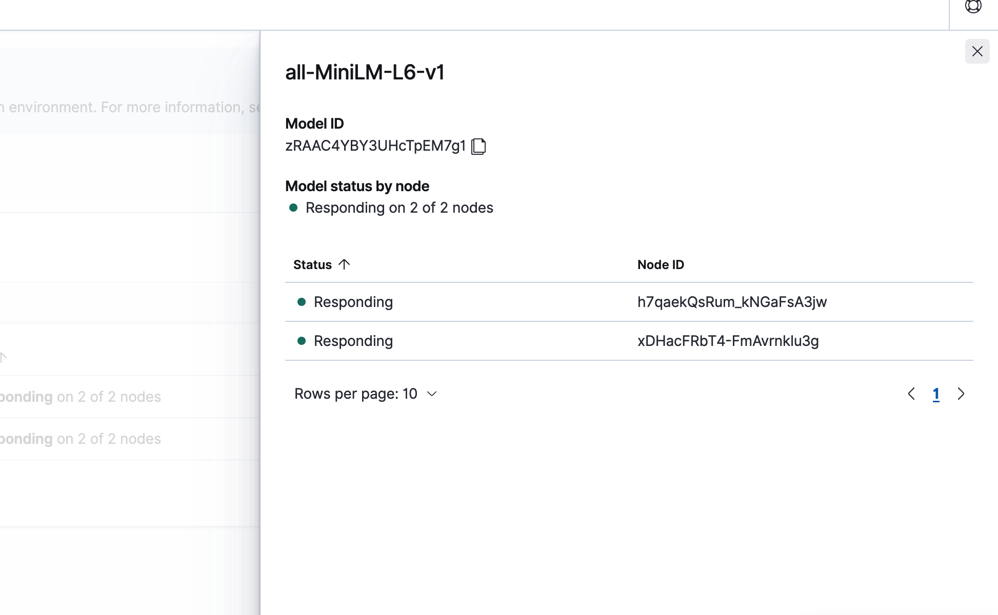Open the help lifebuoy icon
Screen dimensions: 998x615
click(x=973, y=7)
